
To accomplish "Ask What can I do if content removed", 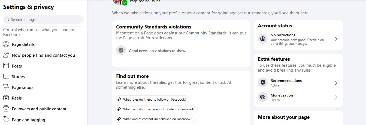I will point(156,109).
